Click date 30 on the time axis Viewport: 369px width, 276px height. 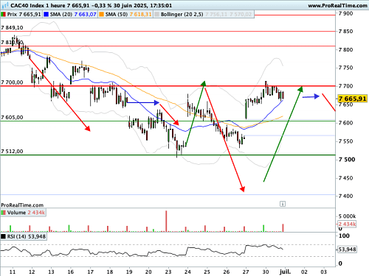(266, 272)
